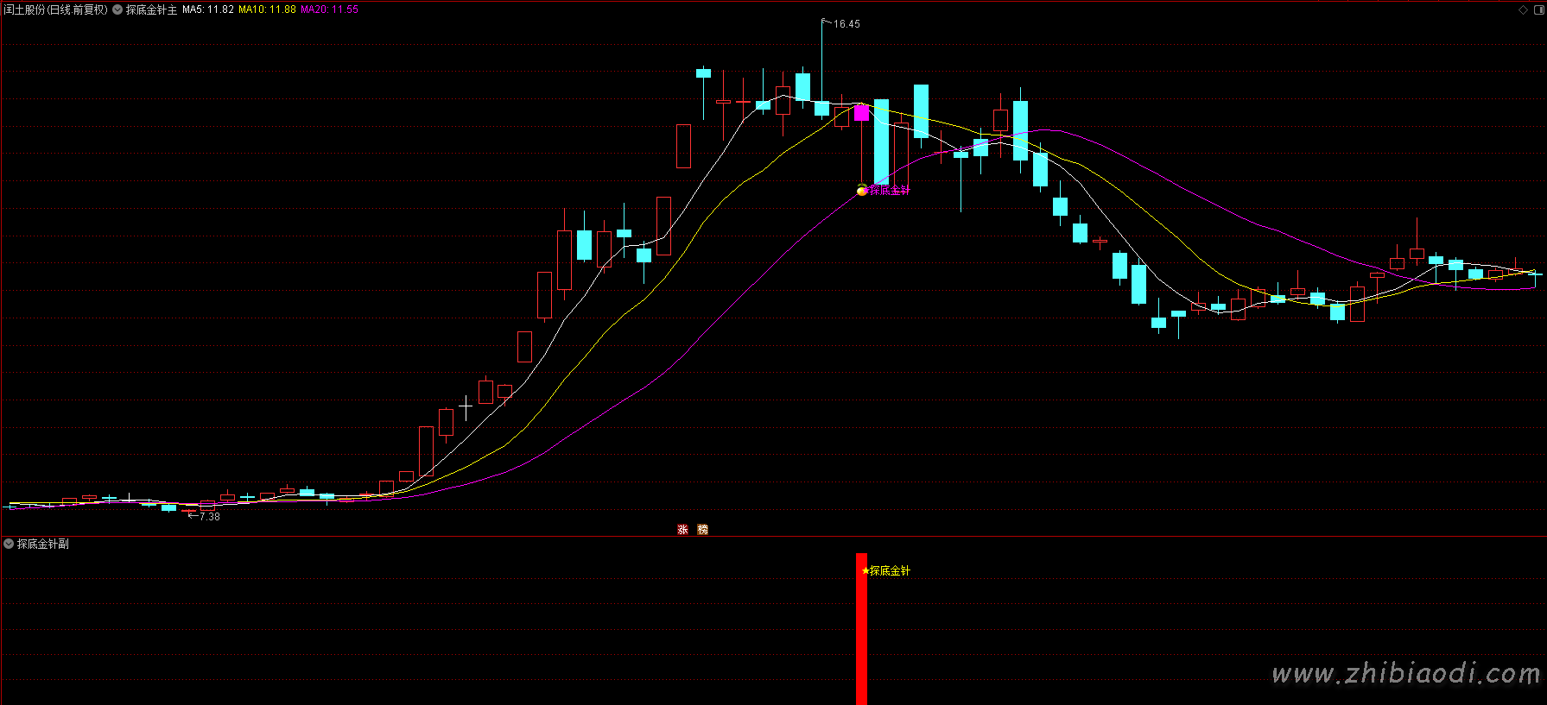Select the 探底金针副 sub-indicator name
The height and width of the screenshot is (705, 1547).
pos(43,544)
